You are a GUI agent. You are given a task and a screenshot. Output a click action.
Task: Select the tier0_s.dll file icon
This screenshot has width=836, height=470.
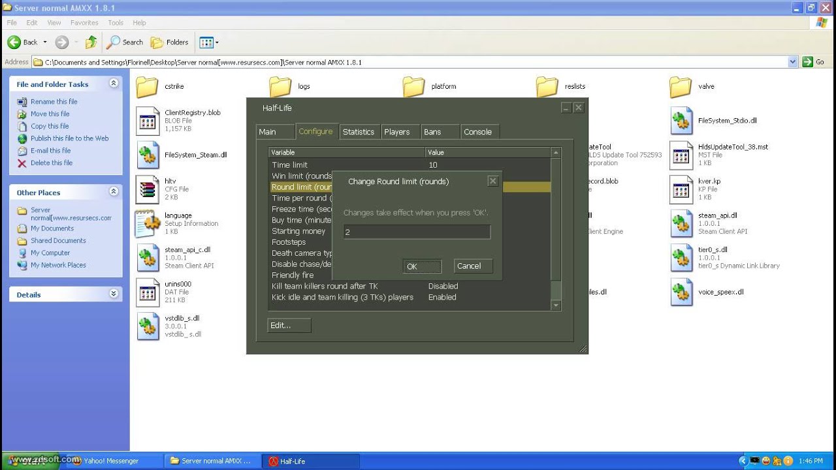tap(681, 258)
